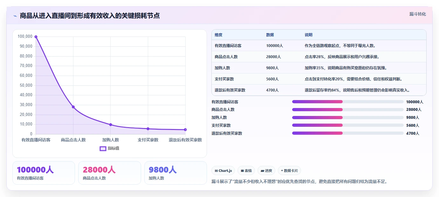The height and width of the screenshot is (197, 439).
Task: Click table value 28000人
Action: tap(273, 57)
